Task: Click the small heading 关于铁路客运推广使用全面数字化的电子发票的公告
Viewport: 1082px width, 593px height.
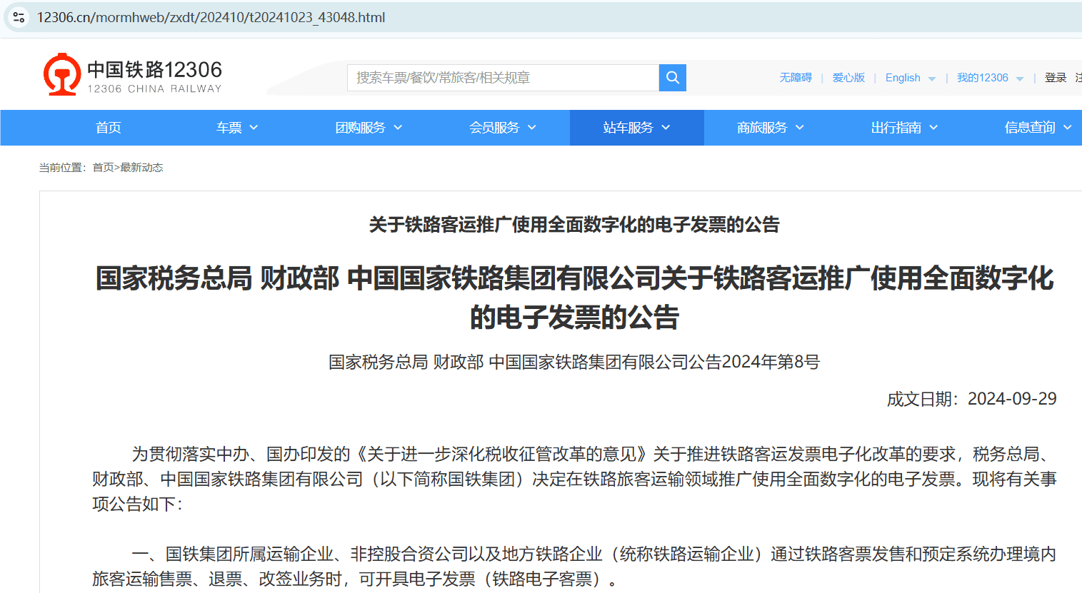Action: point(574,225)
